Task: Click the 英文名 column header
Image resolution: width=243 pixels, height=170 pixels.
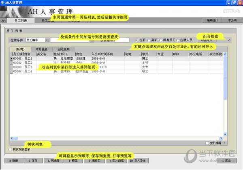Action: tap(45, 54)
